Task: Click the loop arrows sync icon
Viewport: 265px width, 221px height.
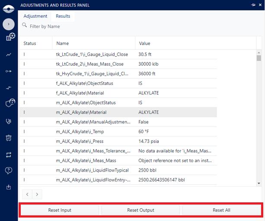Action: coord(9,154)
